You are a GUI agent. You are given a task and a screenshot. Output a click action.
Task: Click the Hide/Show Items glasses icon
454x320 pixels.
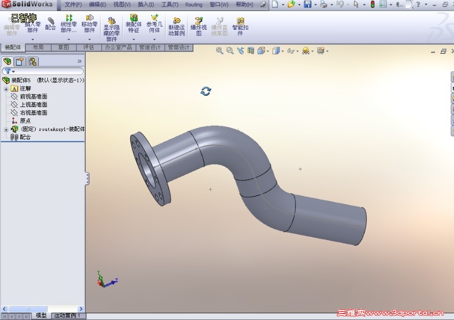coord(291,51)
